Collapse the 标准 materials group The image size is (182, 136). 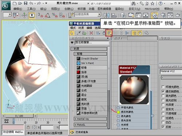(90, 54)
